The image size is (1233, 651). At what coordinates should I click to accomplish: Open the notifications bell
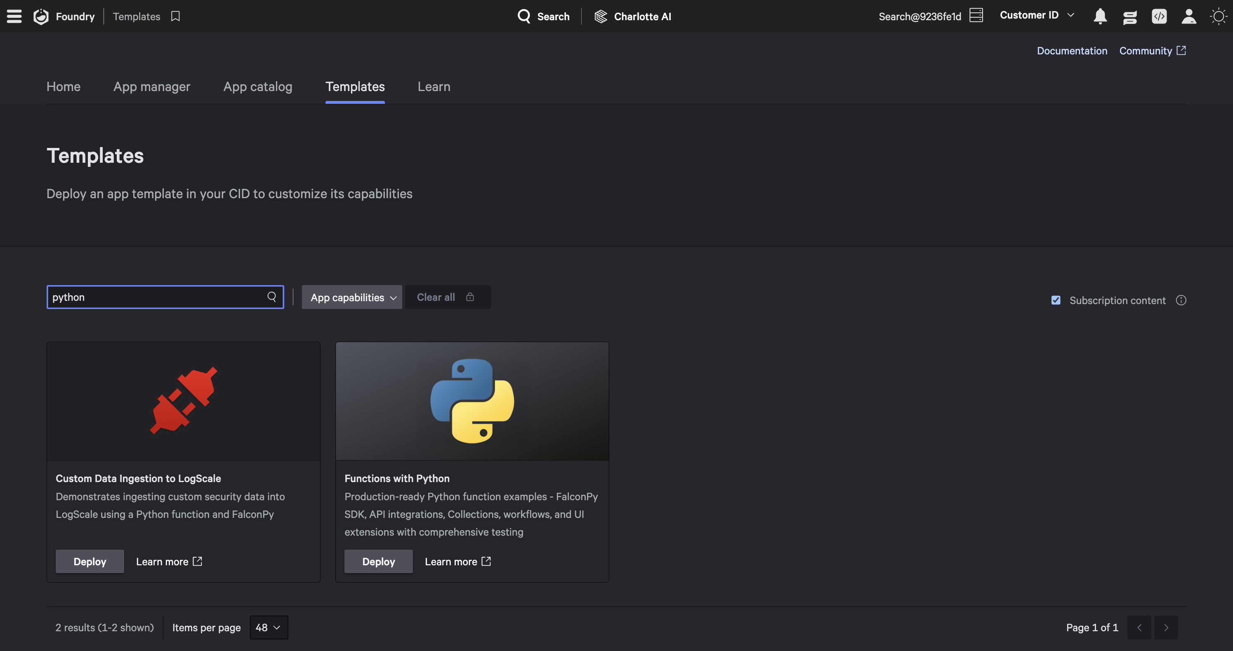(x=1100, y=16)
